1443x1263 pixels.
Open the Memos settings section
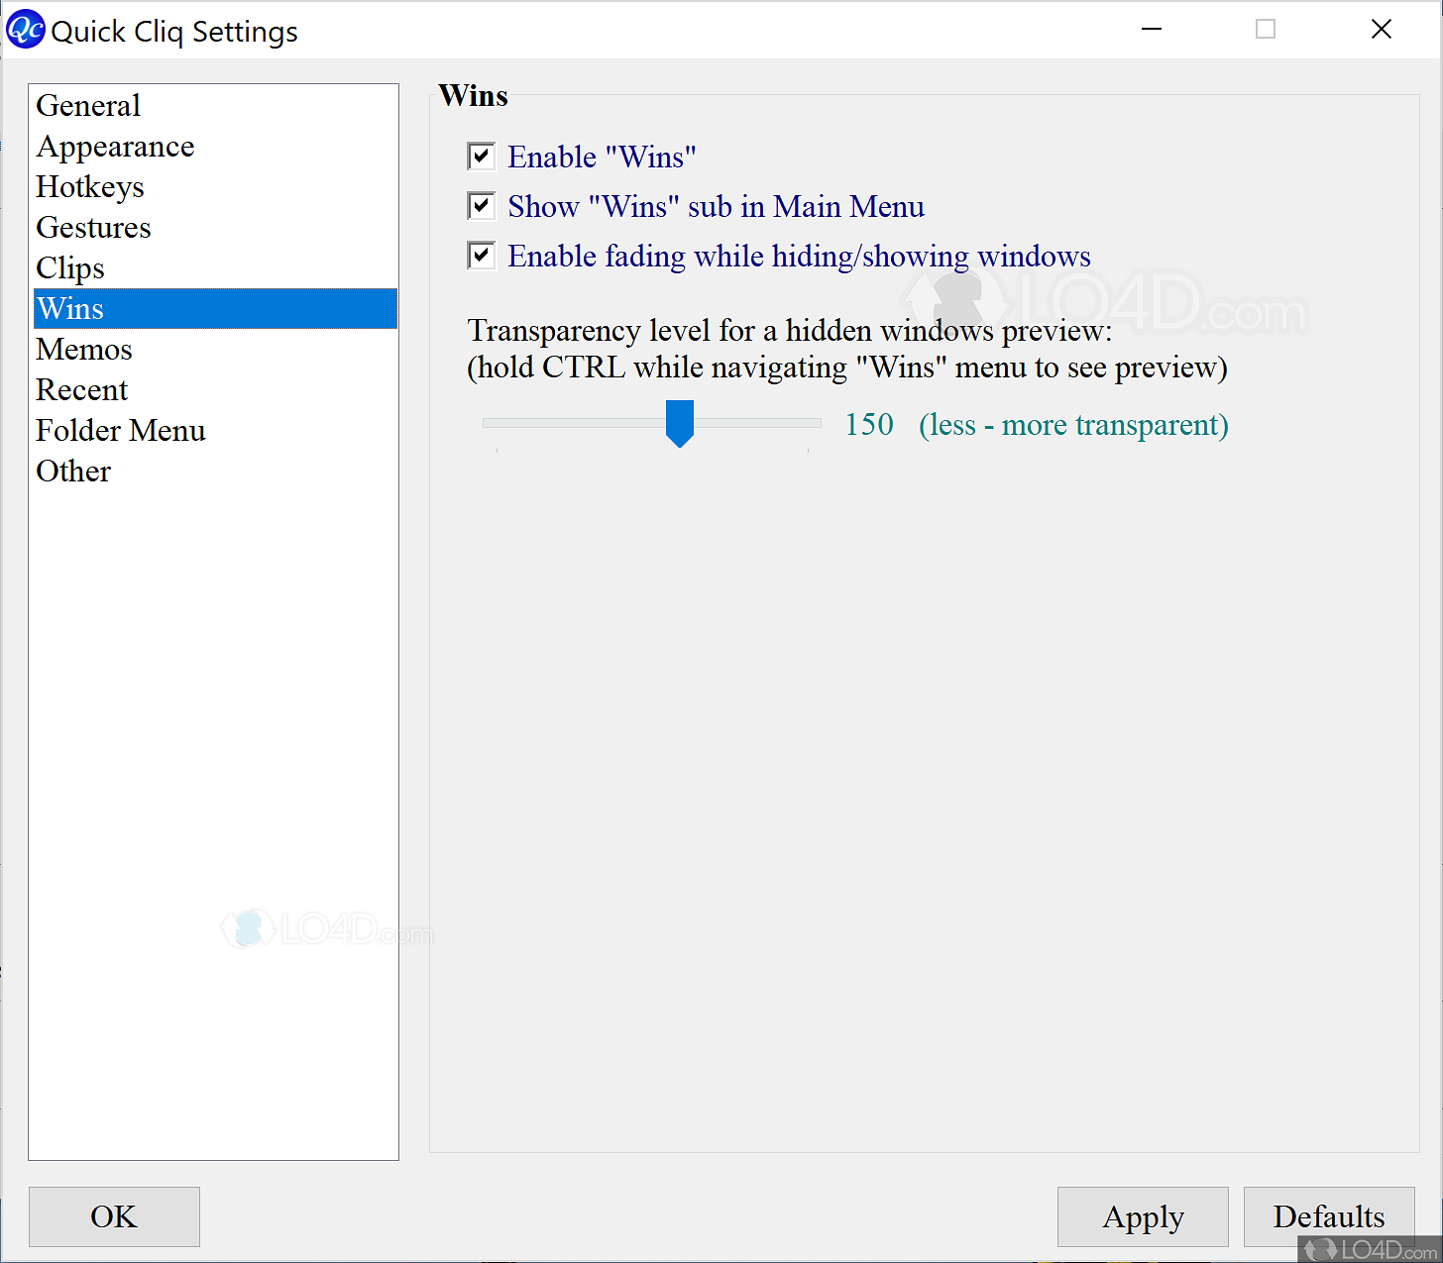tap(83, 349)
